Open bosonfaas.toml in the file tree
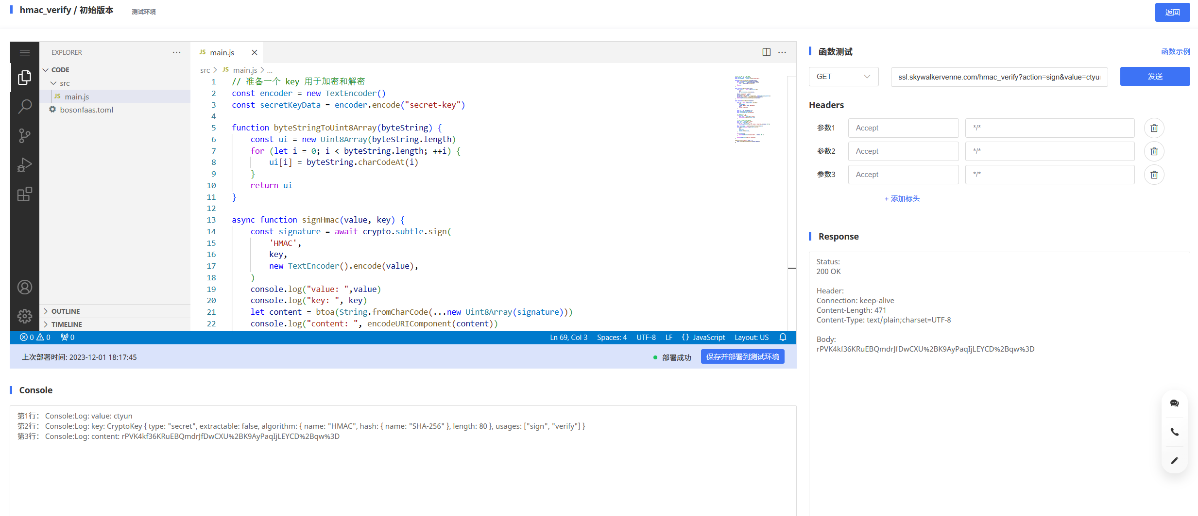Screen dimensions: 1198x516 (86, 110)
